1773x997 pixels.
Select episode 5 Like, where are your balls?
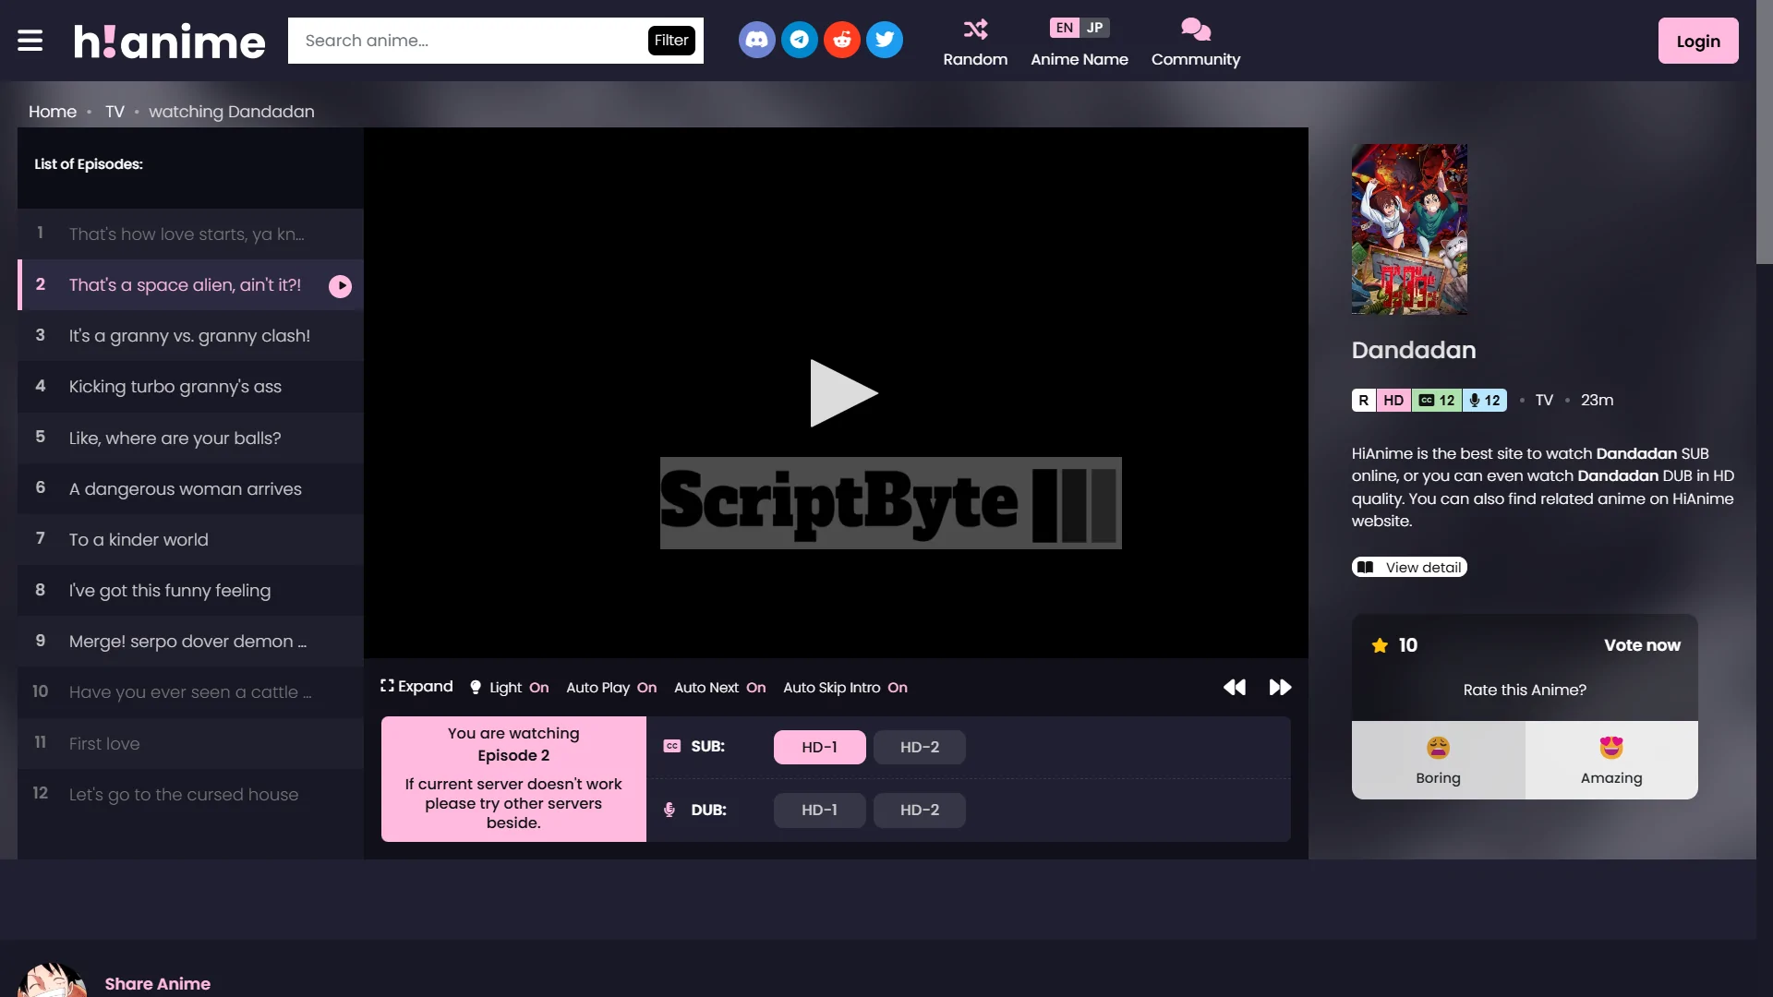175,438
